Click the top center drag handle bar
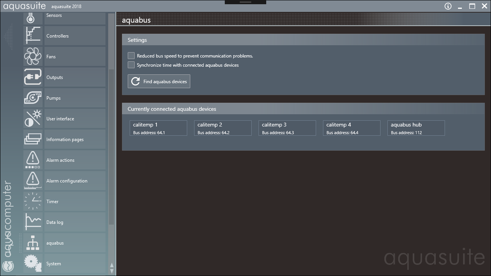Screen dimensions: 491x276 point(245,2)
